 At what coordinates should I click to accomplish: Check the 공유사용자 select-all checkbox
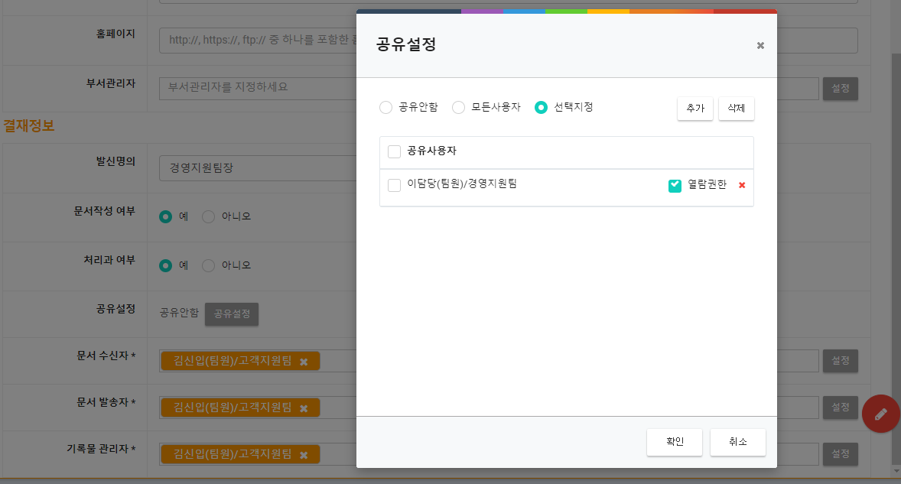[x=395, y=152]
